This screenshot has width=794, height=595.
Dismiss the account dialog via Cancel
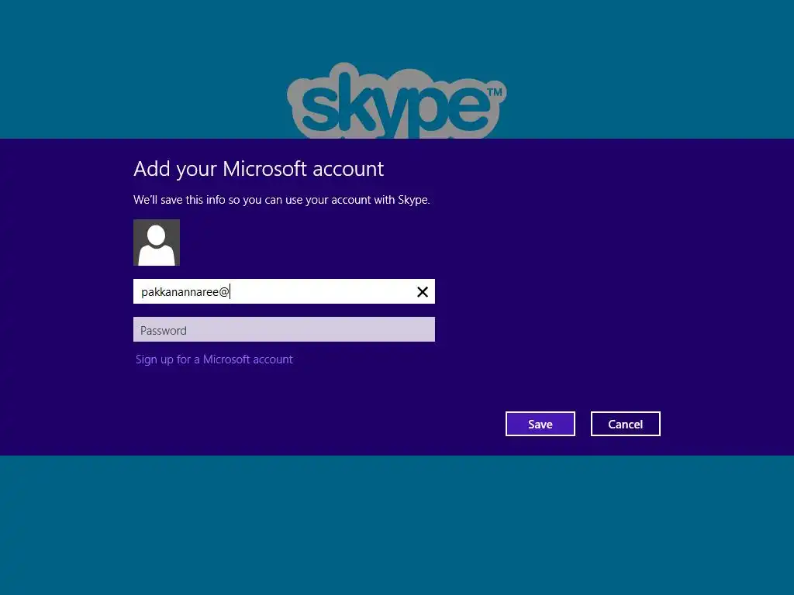coord(626,424)
